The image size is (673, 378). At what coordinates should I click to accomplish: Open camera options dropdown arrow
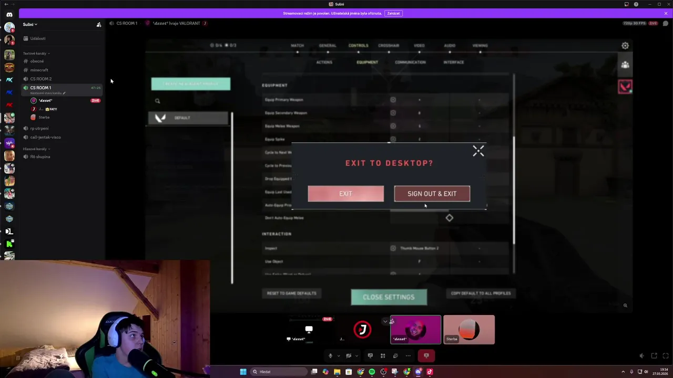(356, 356)
